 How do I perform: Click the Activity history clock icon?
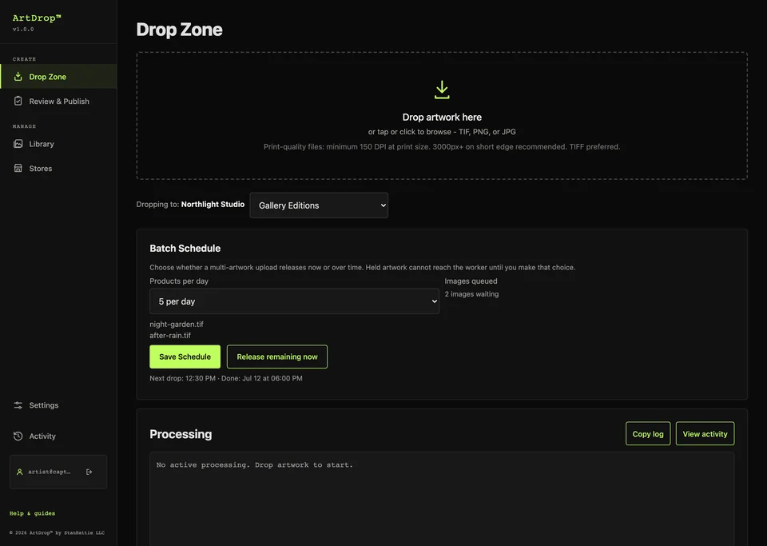tap(18, 436)
